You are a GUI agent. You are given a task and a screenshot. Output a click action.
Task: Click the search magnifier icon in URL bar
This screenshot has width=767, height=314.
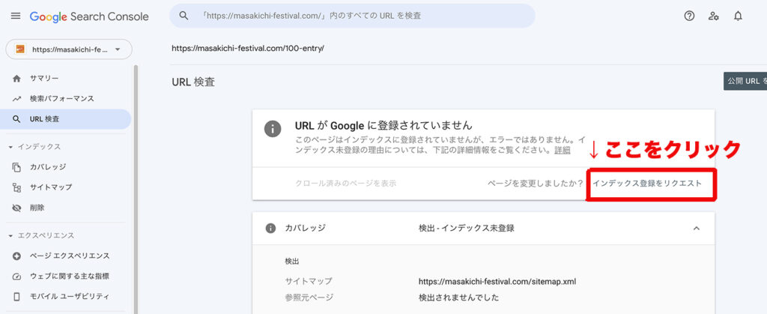point(184,16)
